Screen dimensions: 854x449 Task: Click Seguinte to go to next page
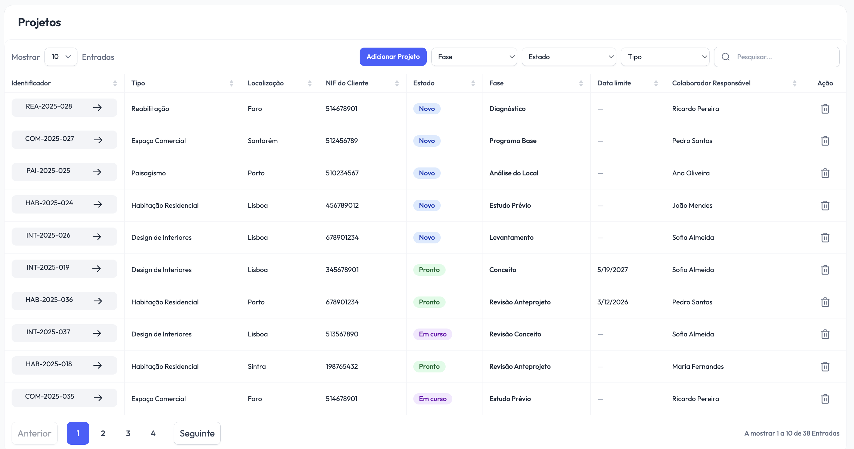197,433
